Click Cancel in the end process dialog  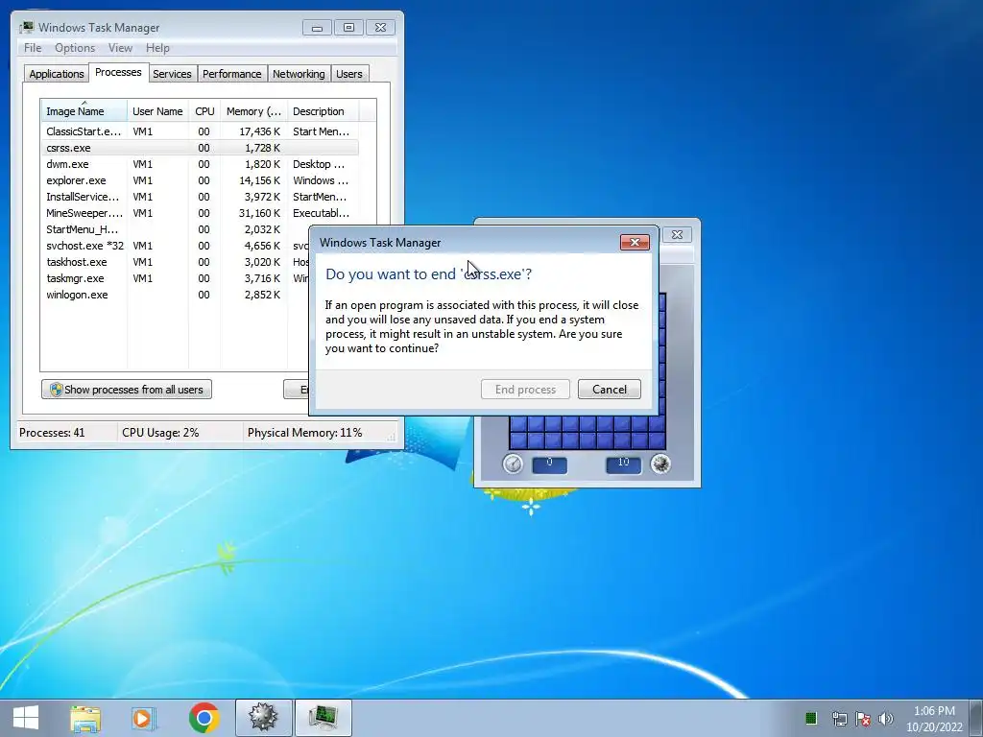pyautogui.click(x=610, y=390)
